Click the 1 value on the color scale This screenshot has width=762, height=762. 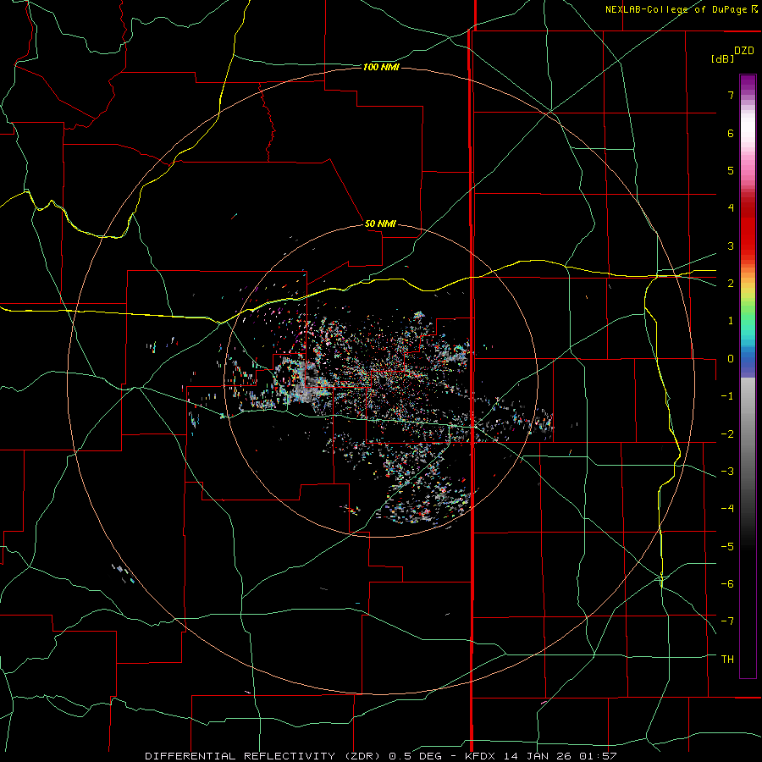point(731,321)
